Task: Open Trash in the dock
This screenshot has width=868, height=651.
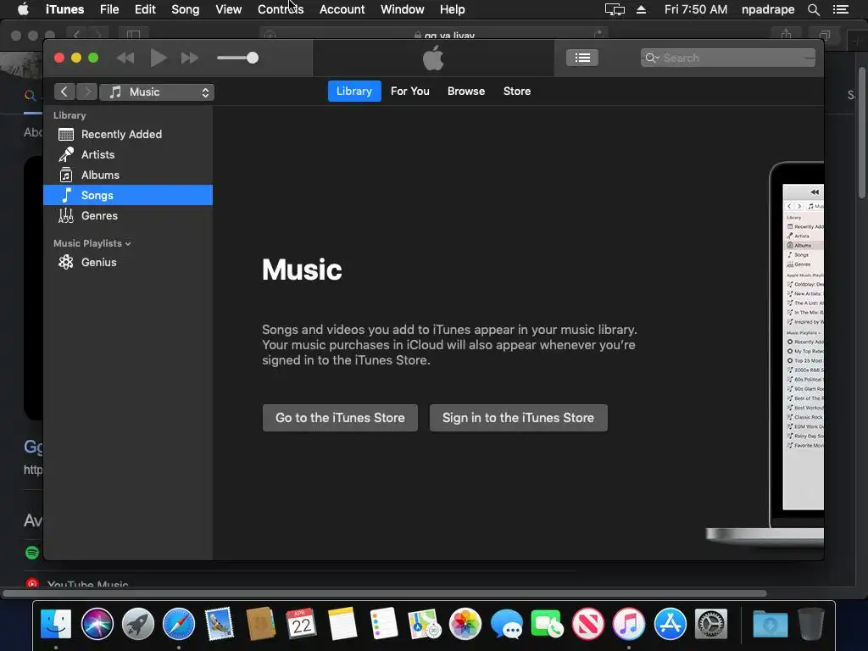Action: coord(811,624)
